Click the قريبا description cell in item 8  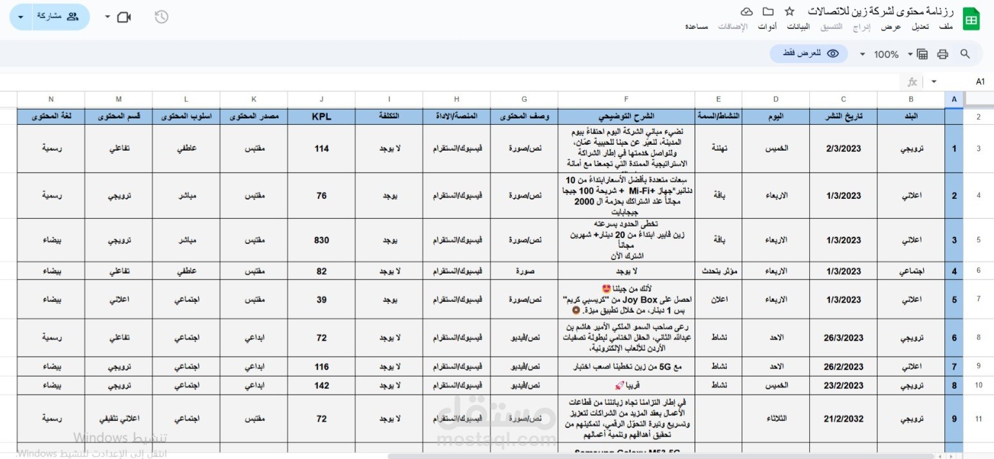626,386
